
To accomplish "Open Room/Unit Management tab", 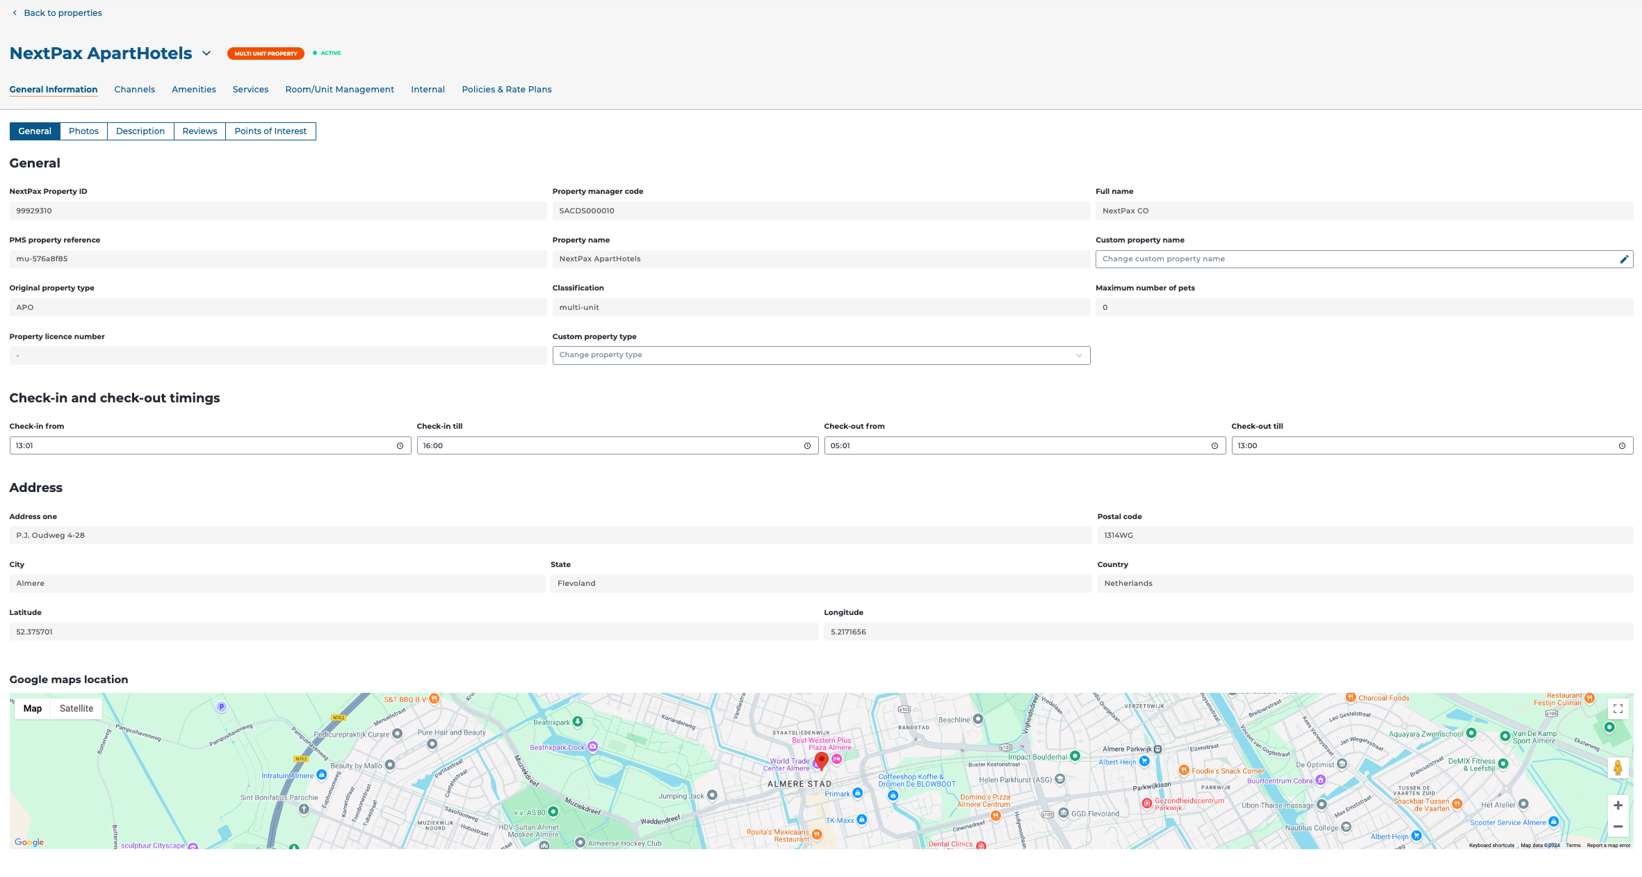I will tap(339, 89).
